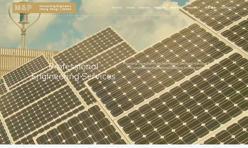
Task: Expand the Awards dropdown menu
Action: click(175, 8)
